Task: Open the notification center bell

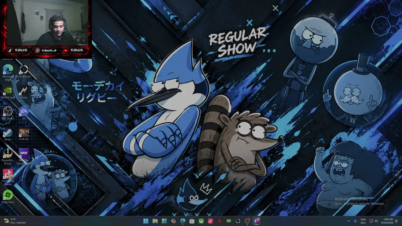Action: click(x=396, y=221)
